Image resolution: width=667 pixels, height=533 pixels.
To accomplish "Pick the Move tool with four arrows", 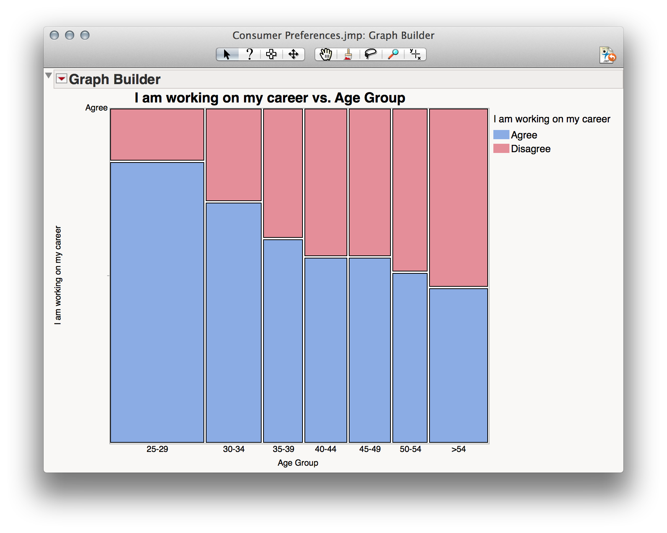I will tap(293, 55).
